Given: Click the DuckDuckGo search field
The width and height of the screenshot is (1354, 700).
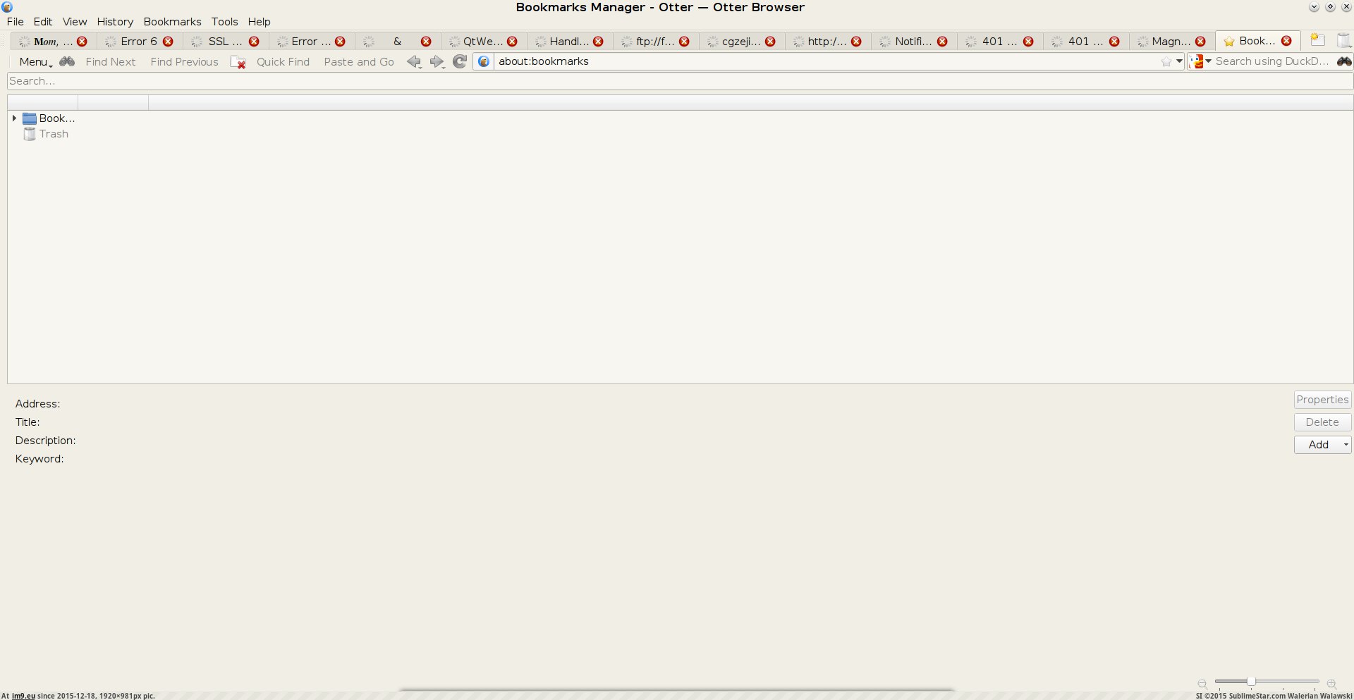Looking at the screenshot, I should (x=1273, y=61).
